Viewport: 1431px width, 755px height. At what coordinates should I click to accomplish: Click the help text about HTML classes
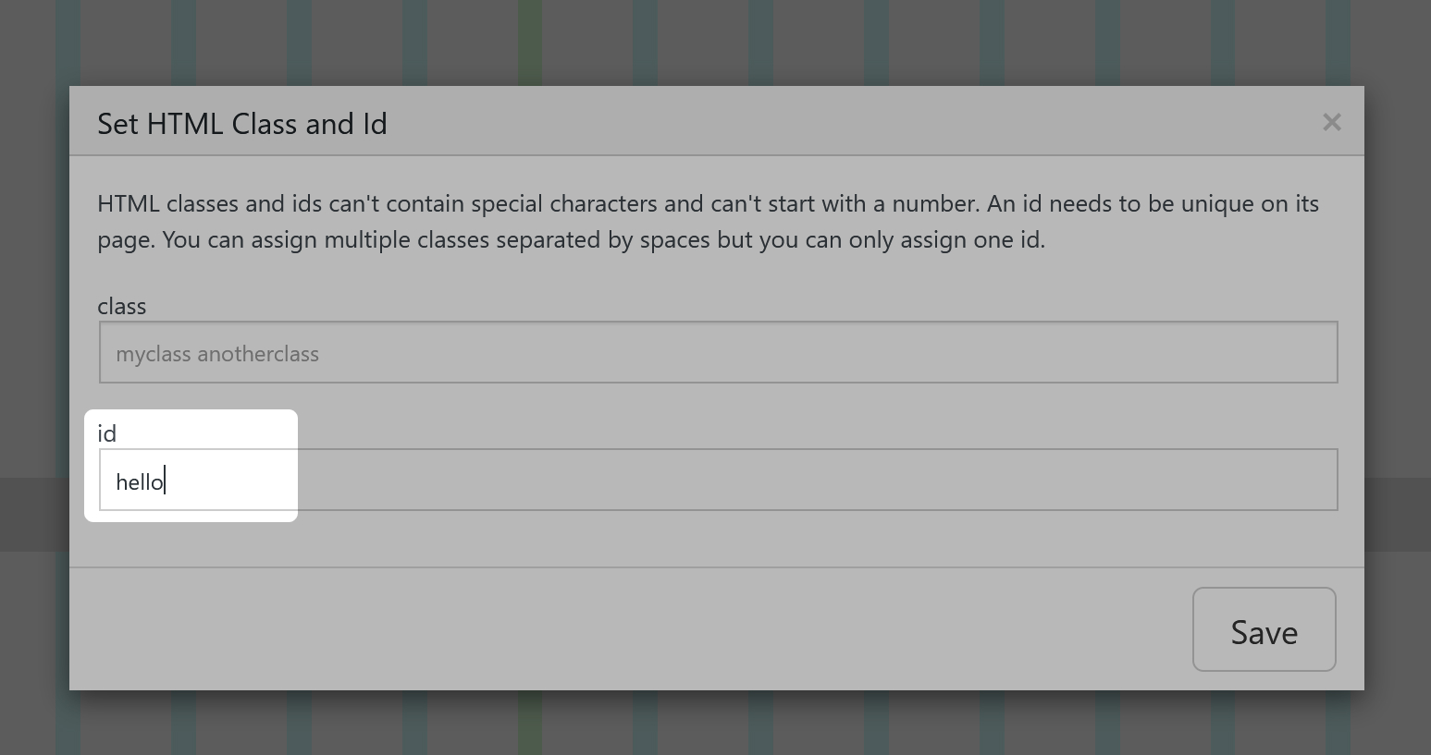pyautogui.click(x=708, y=222)
